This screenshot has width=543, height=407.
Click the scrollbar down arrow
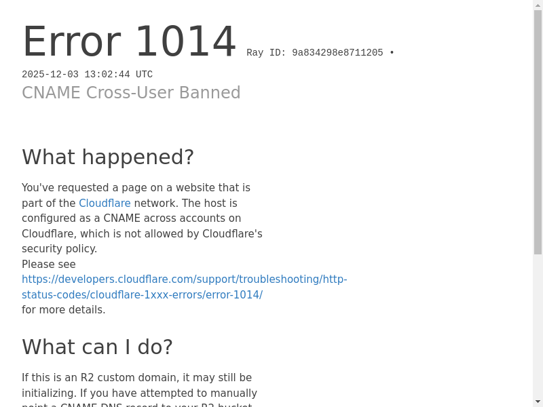pyautogui.click(x=538, y=402)
